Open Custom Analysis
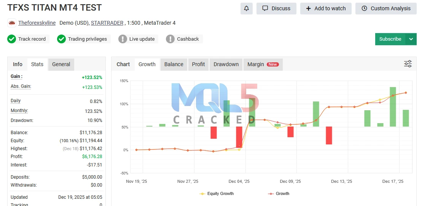 tap(386, 8)
